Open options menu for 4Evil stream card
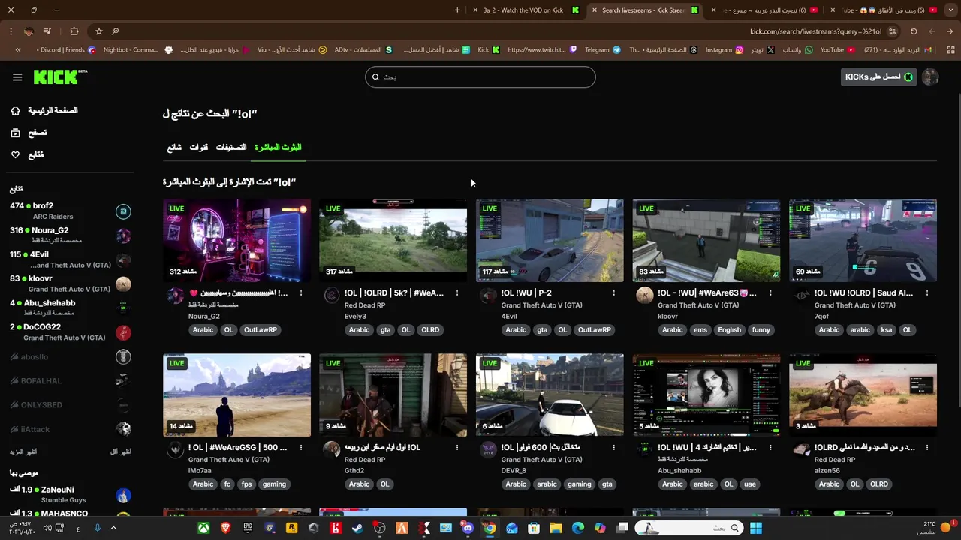The width and height of the screenshot is (961, 540). [614, 292]
